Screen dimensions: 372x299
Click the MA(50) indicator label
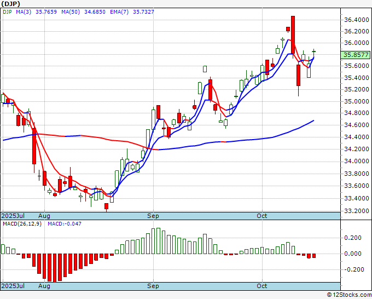[x=71, y=12]
